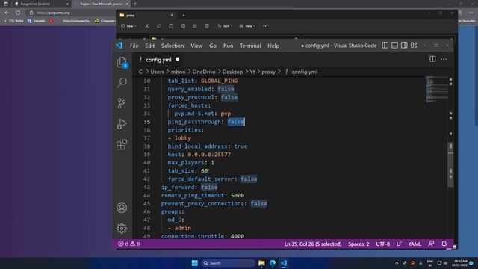Open File Explorer from the taskbar
478x269 pixels.
click(261, 263)
